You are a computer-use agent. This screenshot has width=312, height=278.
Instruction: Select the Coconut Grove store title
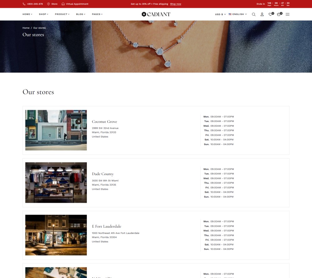click(x=105, y=122)
